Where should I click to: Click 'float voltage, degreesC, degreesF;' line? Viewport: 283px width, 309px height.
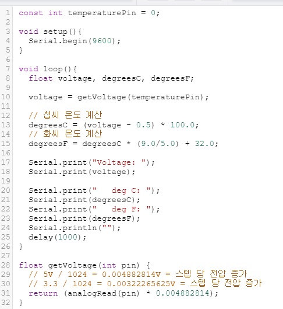tap(111, 78)
